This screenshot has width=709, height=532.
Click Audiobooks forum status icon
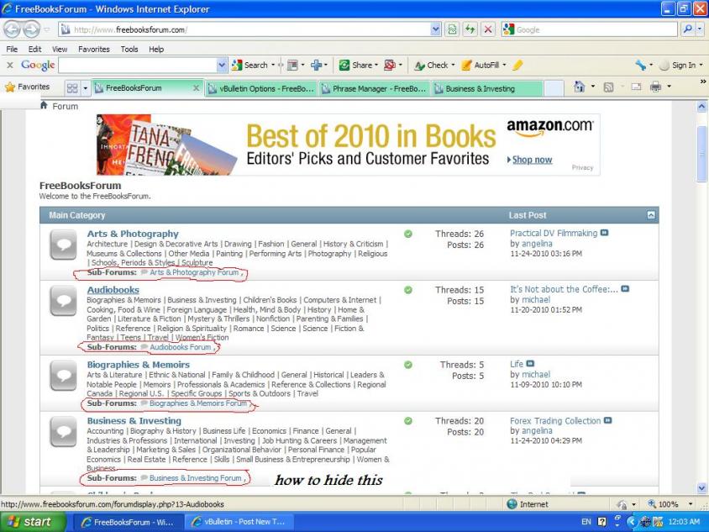pos(63,301)
